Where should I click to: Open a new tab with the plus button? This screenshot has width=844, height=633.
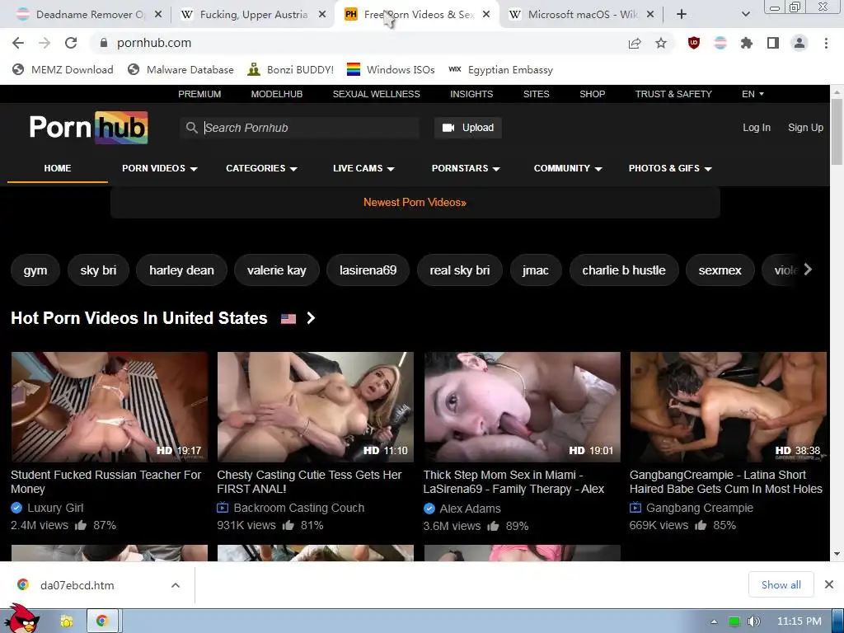(682, 15)
